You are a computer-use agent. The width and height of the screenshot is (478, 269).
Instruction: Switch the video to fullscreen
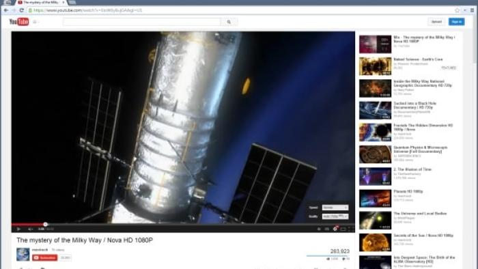(x=350, y=229)
